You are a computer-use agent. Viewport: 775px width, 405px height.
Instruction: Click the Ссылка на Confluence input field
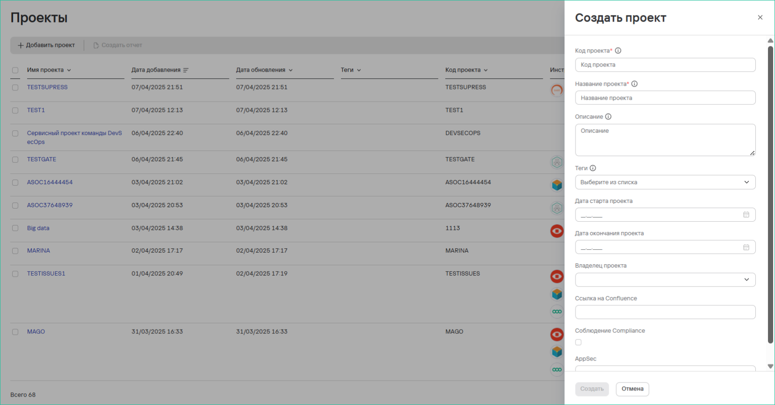[665, 312]
